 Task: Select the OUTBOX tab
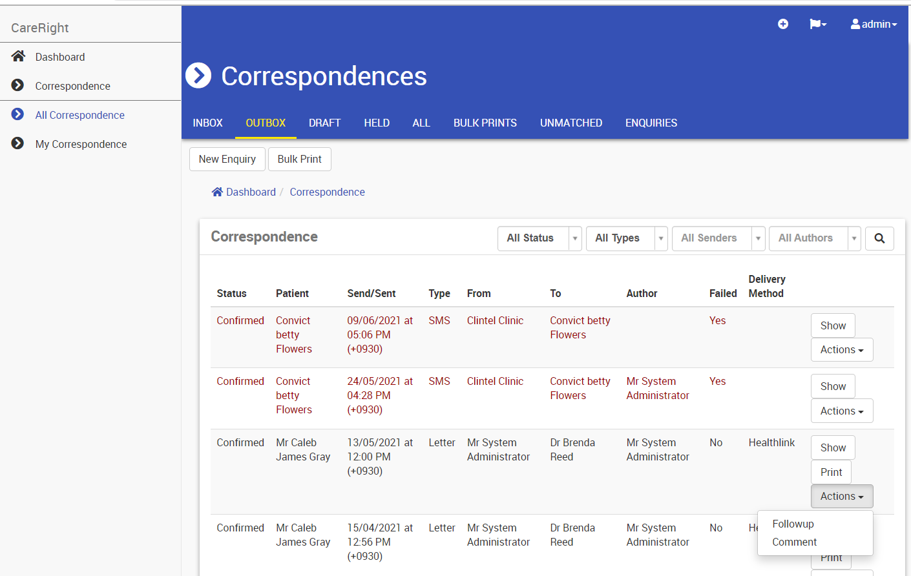tap(266, 123)
